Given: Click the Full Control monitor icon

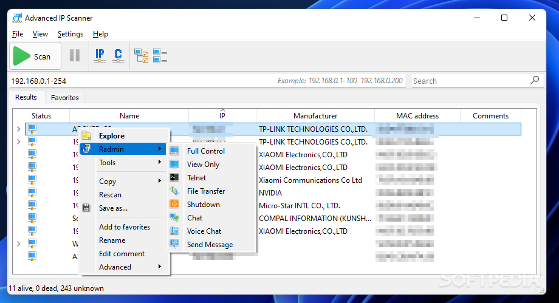Looking at the screenshot, I should (174, 151).
